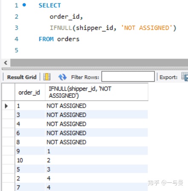This screenshot has width=188, height=191.
Task: Click the SELECT keyword in the editor
Action: click(50, 6)
